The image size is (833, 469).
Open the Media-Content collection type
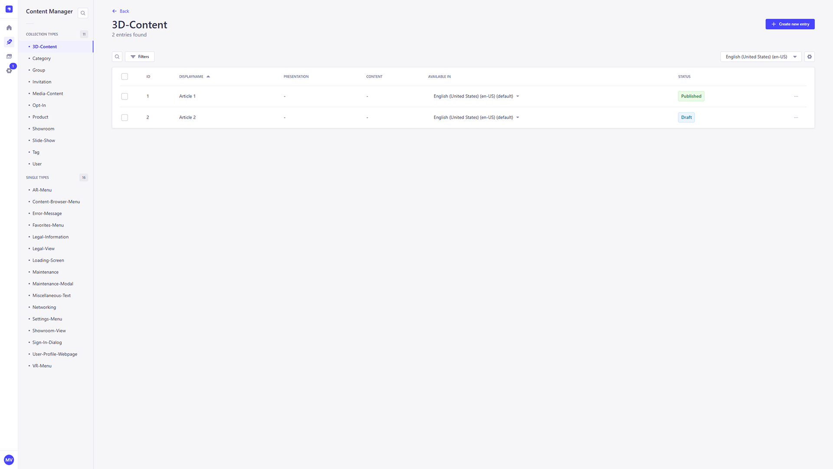48,94
